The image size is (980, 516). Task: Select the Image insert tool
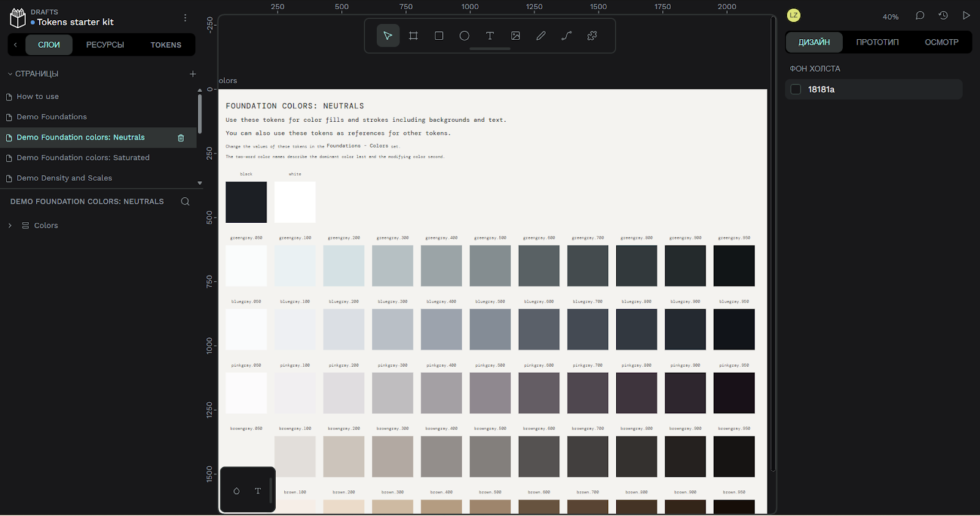point(516,36)
